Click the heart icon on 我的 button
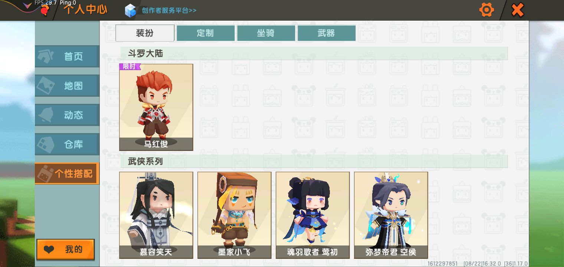564x267 pixels. click(x=49, y=250)
